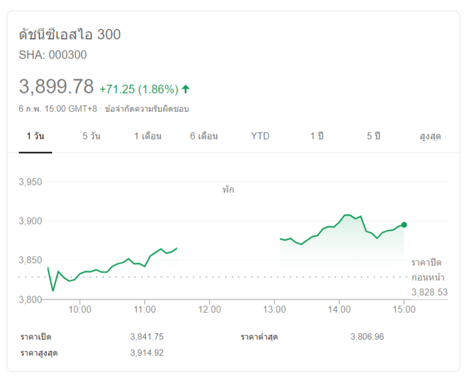Open the 1 เดือน range tab

pos(148,136)
